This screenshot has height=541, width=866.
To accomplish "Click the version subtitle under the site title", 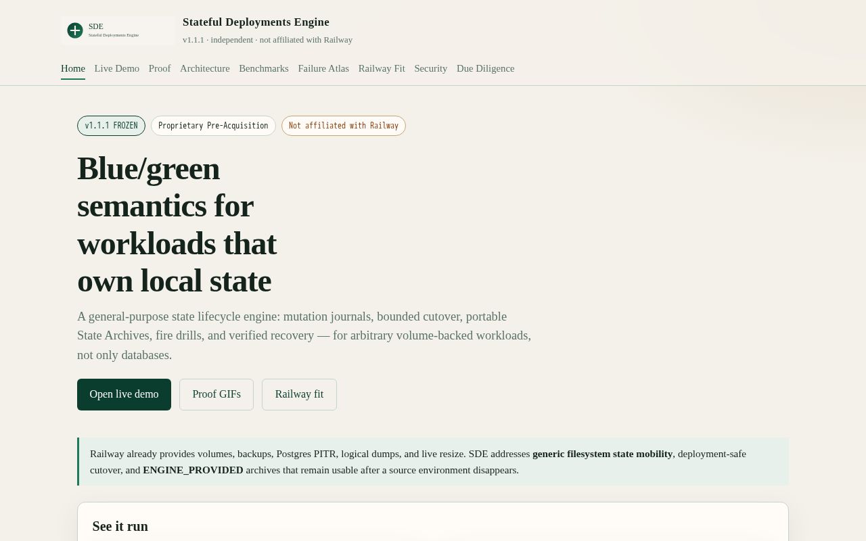I will pyautogui.click(x=267, y=40).
